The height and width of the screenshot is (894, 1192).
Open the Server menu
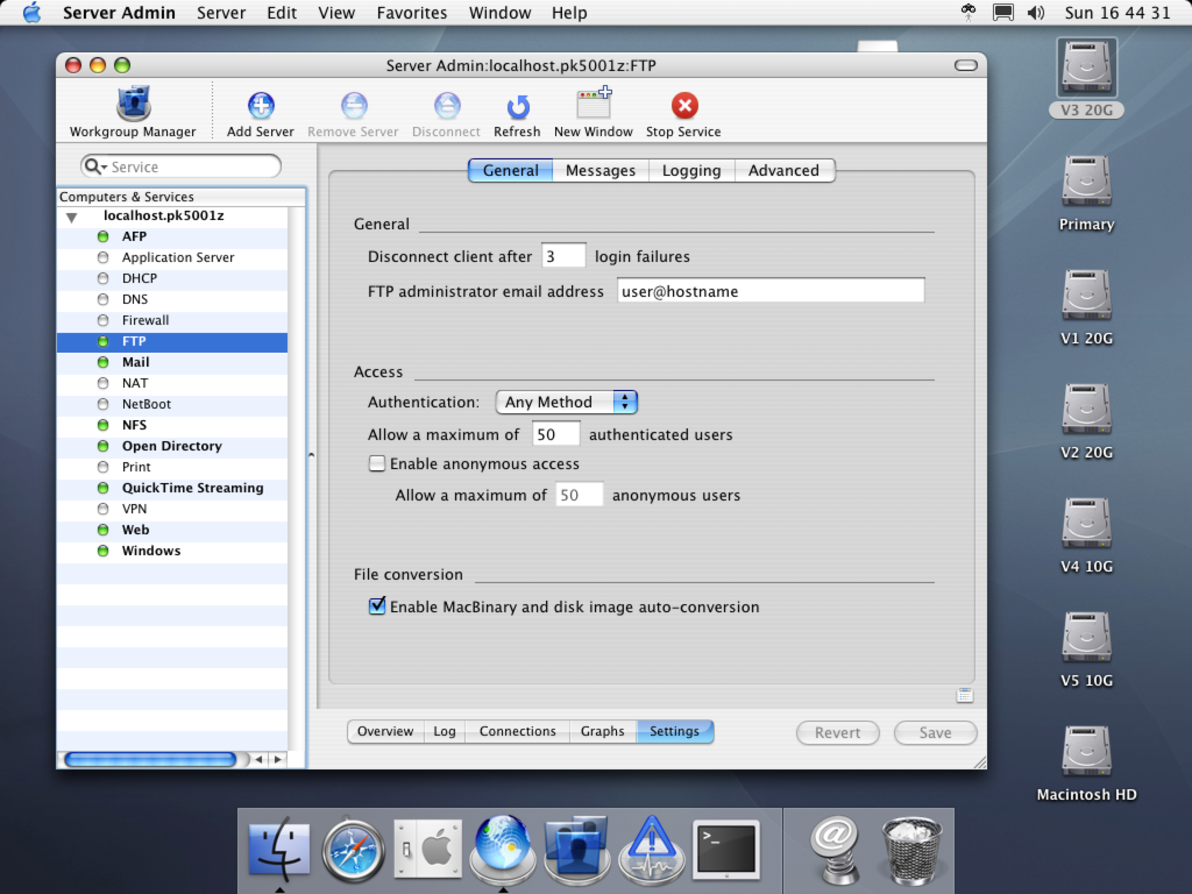221,13
